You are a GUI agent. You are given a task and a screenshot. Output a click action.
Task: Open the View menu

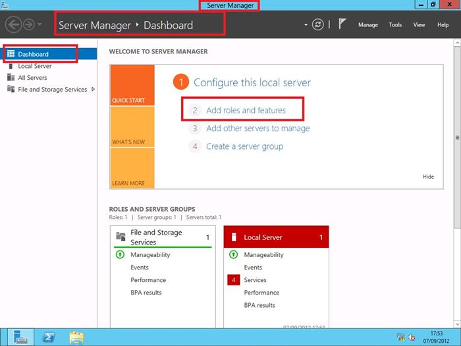tap(419, 25)
